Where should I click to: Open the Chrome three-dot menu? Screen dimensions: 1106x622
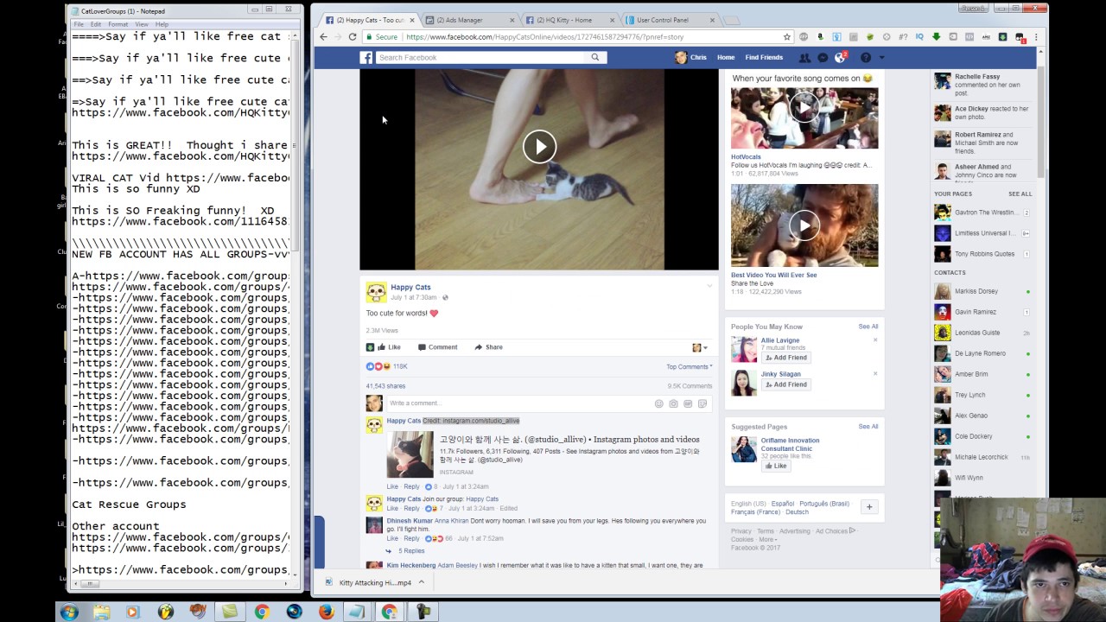pyautogui.click(x=1036, y=37)
